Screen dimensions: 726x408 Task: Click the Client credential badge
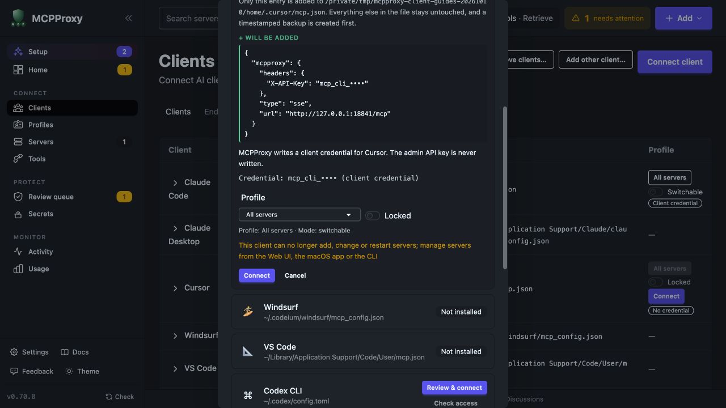[675, 203]
